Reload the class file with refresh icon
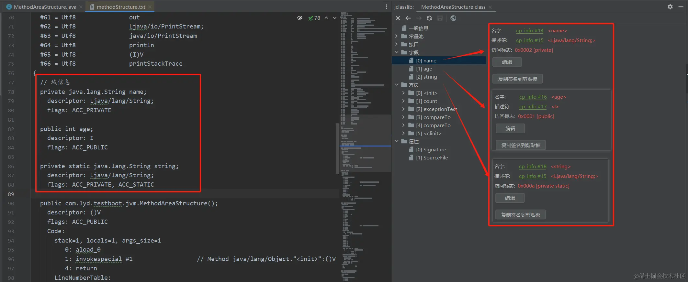Image resolution: width=688 pixels, height=282 pixels. (429, 18)
